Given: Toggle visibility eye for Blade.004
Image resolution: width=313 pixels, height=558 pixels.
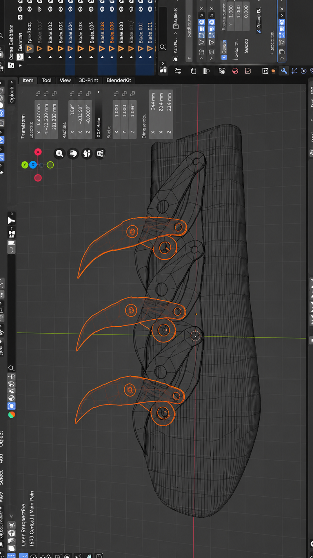Looking at the screenshot, I should point(70,9).
